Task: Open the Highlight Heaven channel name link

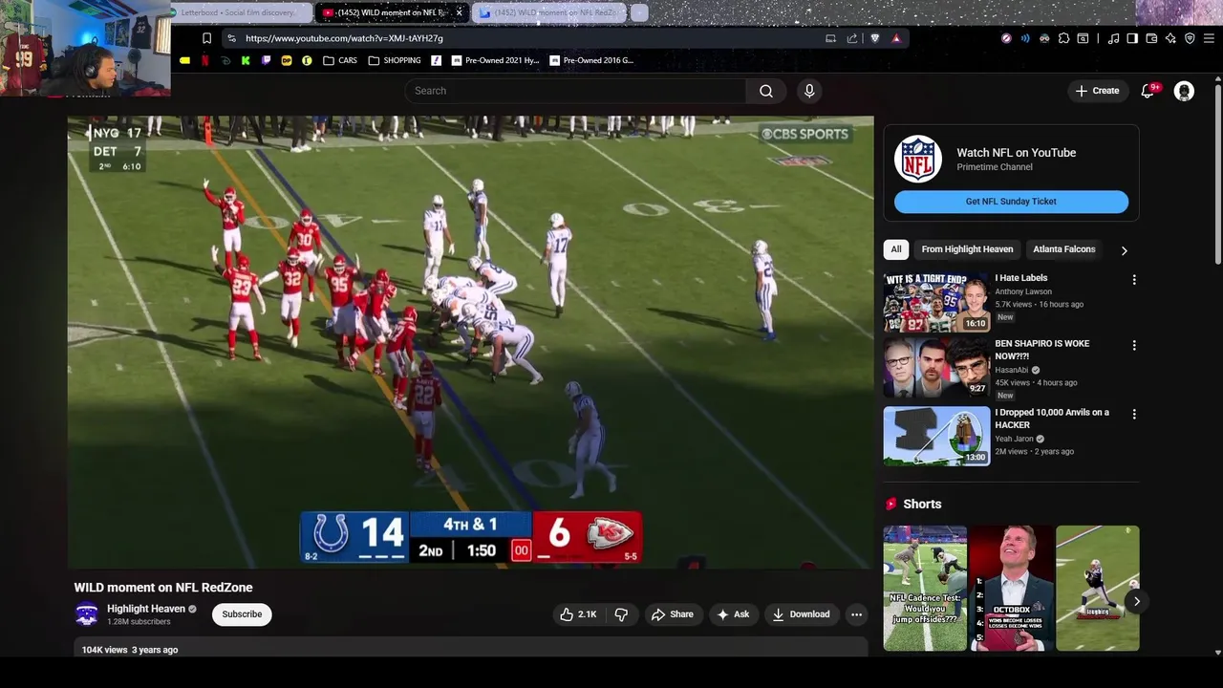Action: pos(146,609)
